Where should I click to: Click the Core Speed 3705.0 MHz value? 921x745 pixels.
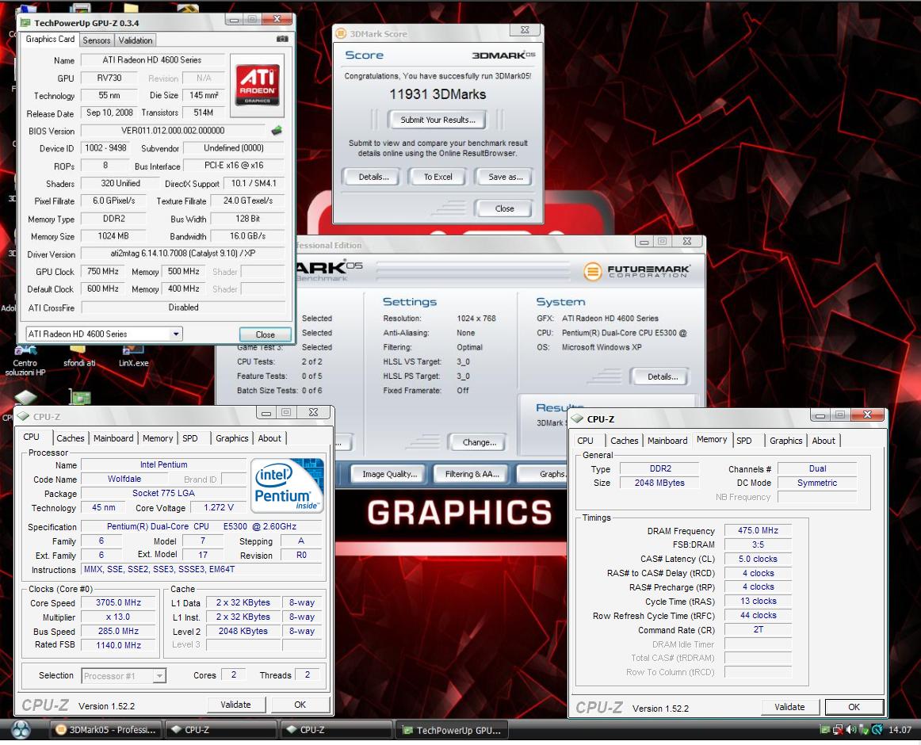point(119,602)
